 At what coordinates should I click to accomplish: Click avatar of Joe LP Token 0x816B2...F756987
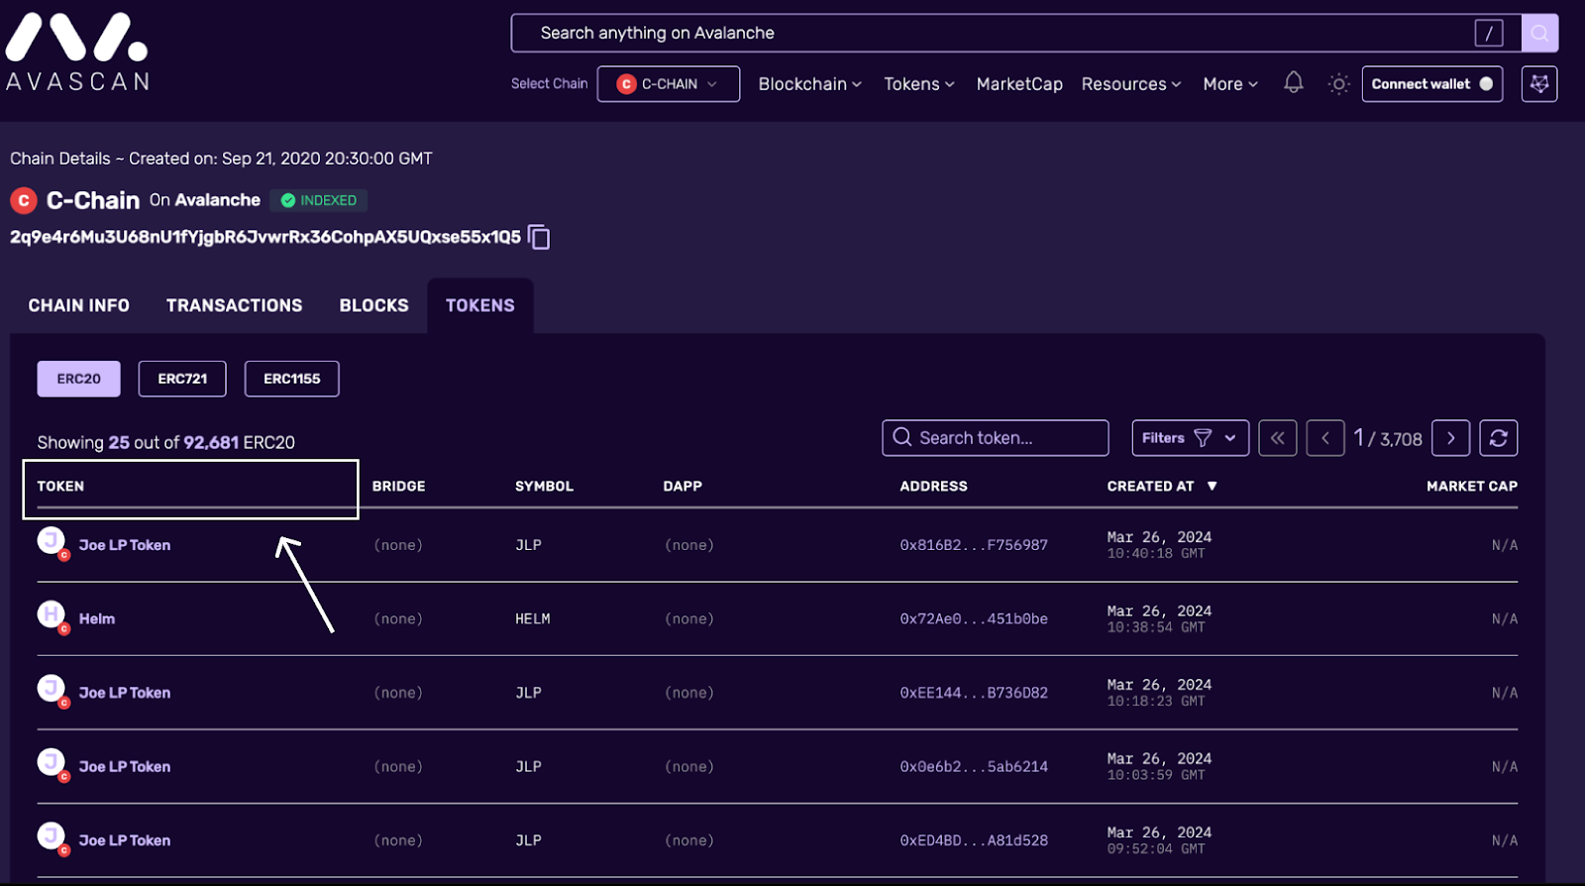[52, 542]
